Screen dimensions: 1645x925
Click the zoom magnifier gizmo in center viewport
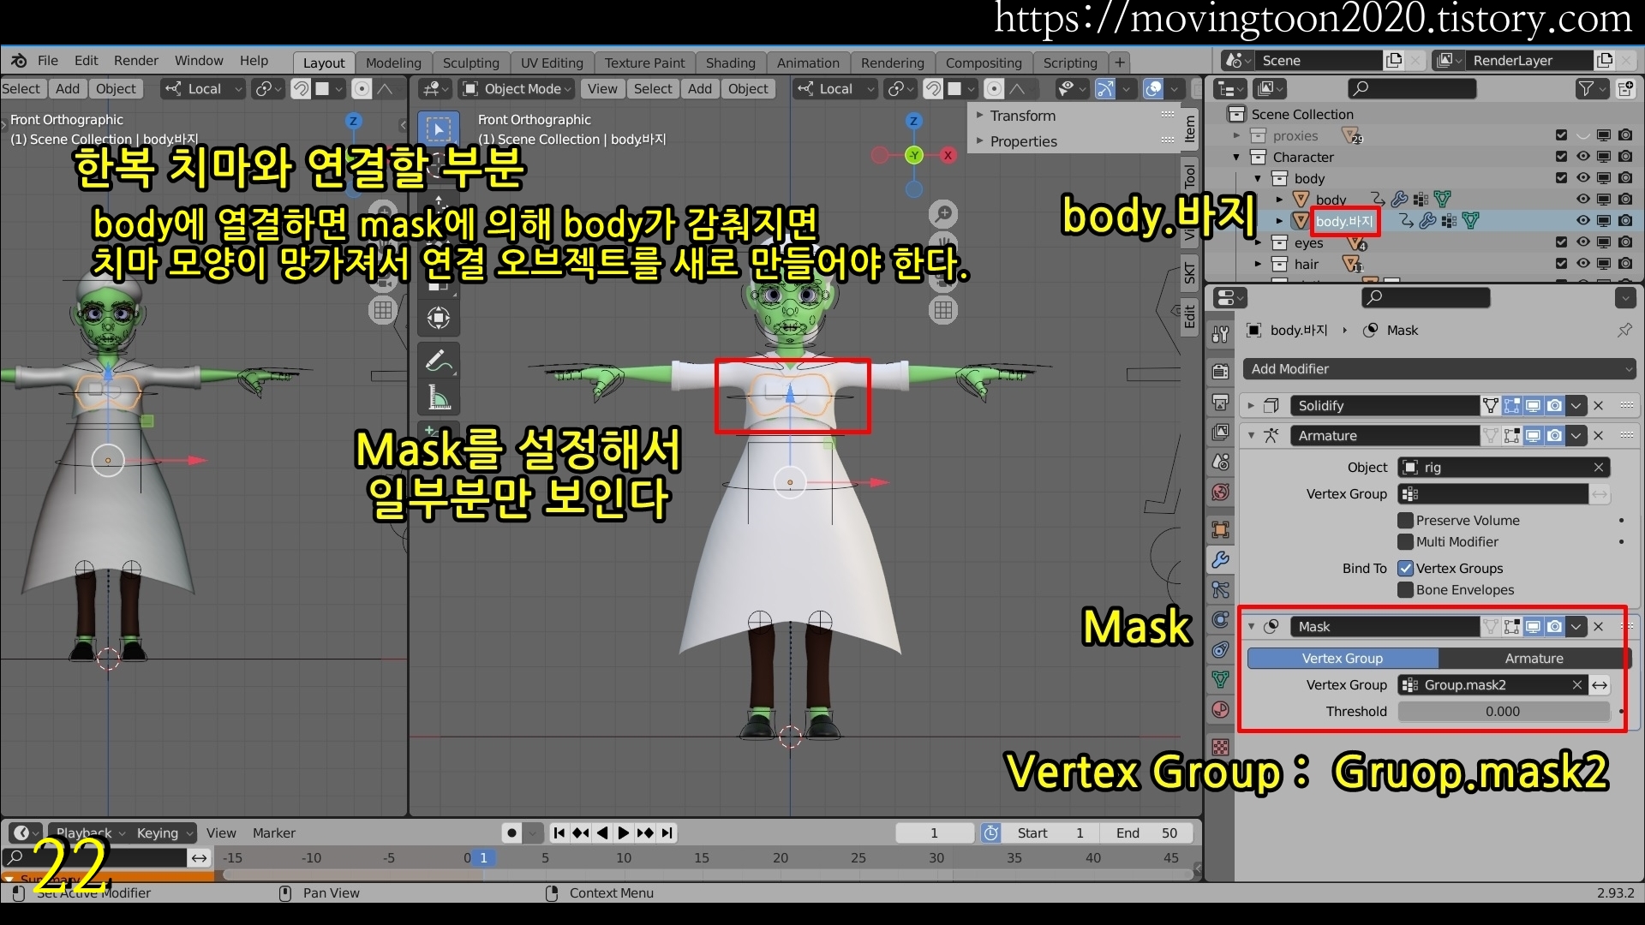(x=943, y=213)
